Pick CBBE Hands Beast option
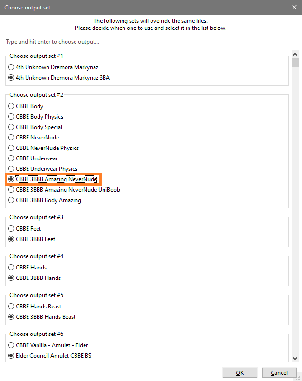Viewport: 302px width, 381px height. pyautogui.click(x=35, y=307)
